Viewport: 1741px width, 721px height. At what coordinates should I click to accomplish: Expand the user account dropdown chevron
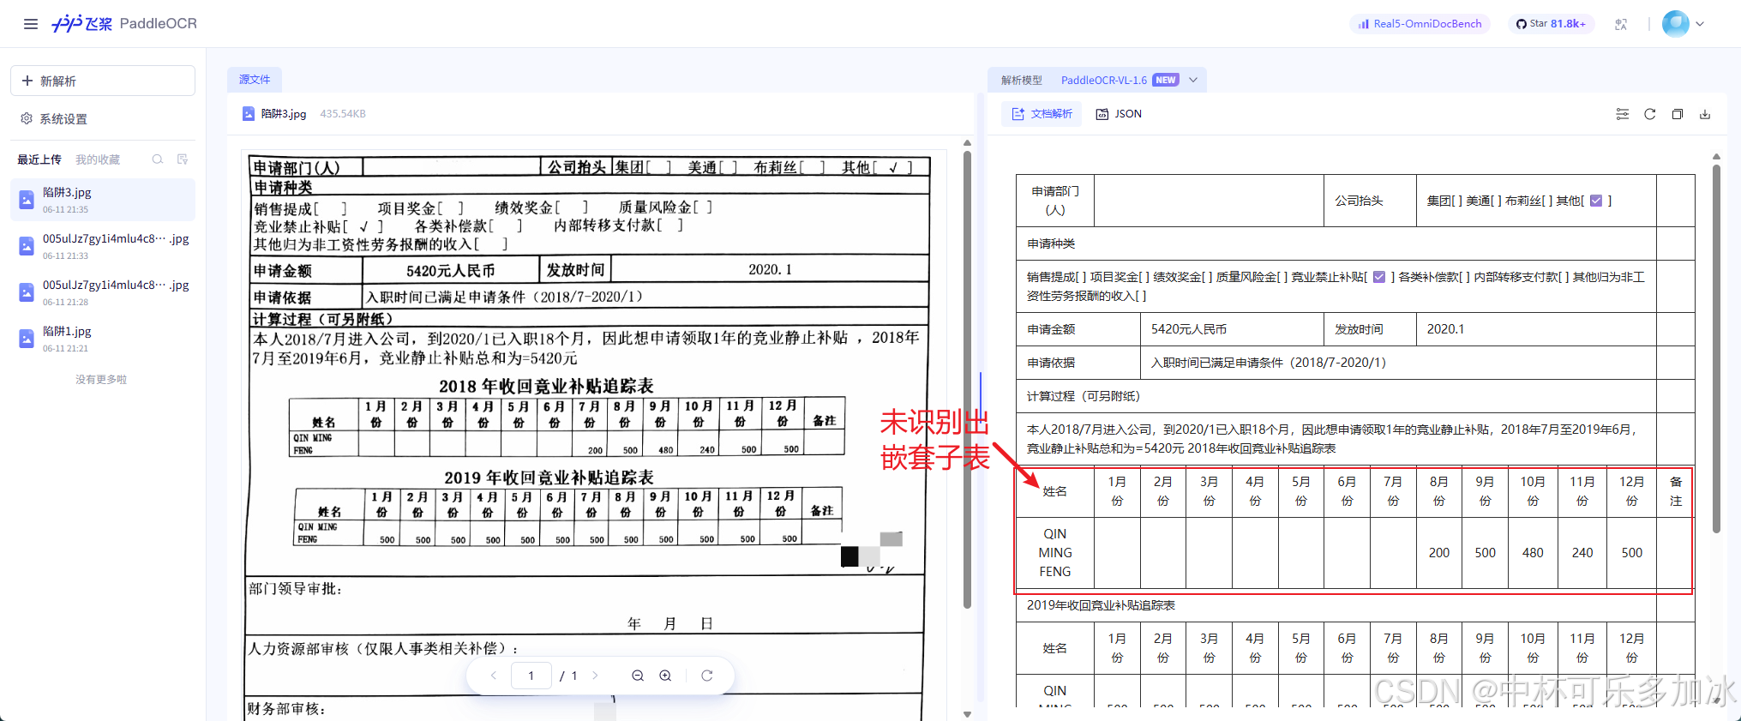click(1700, 24)
